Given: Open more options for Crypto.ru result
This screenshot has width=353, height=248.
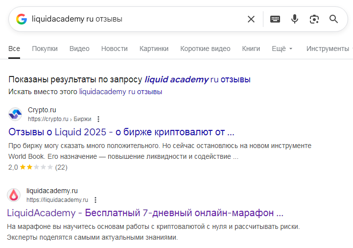Looking at the screenshot, I should coord(98,119).
